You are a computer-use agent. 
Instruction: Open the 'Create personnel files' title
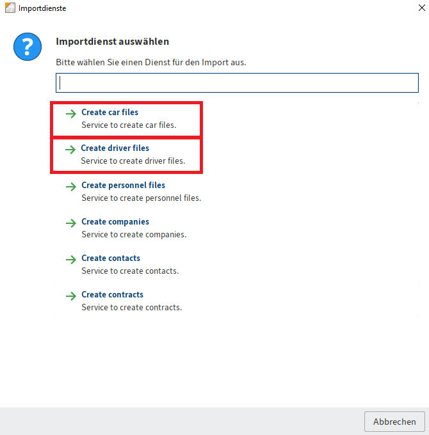point(123,186)
